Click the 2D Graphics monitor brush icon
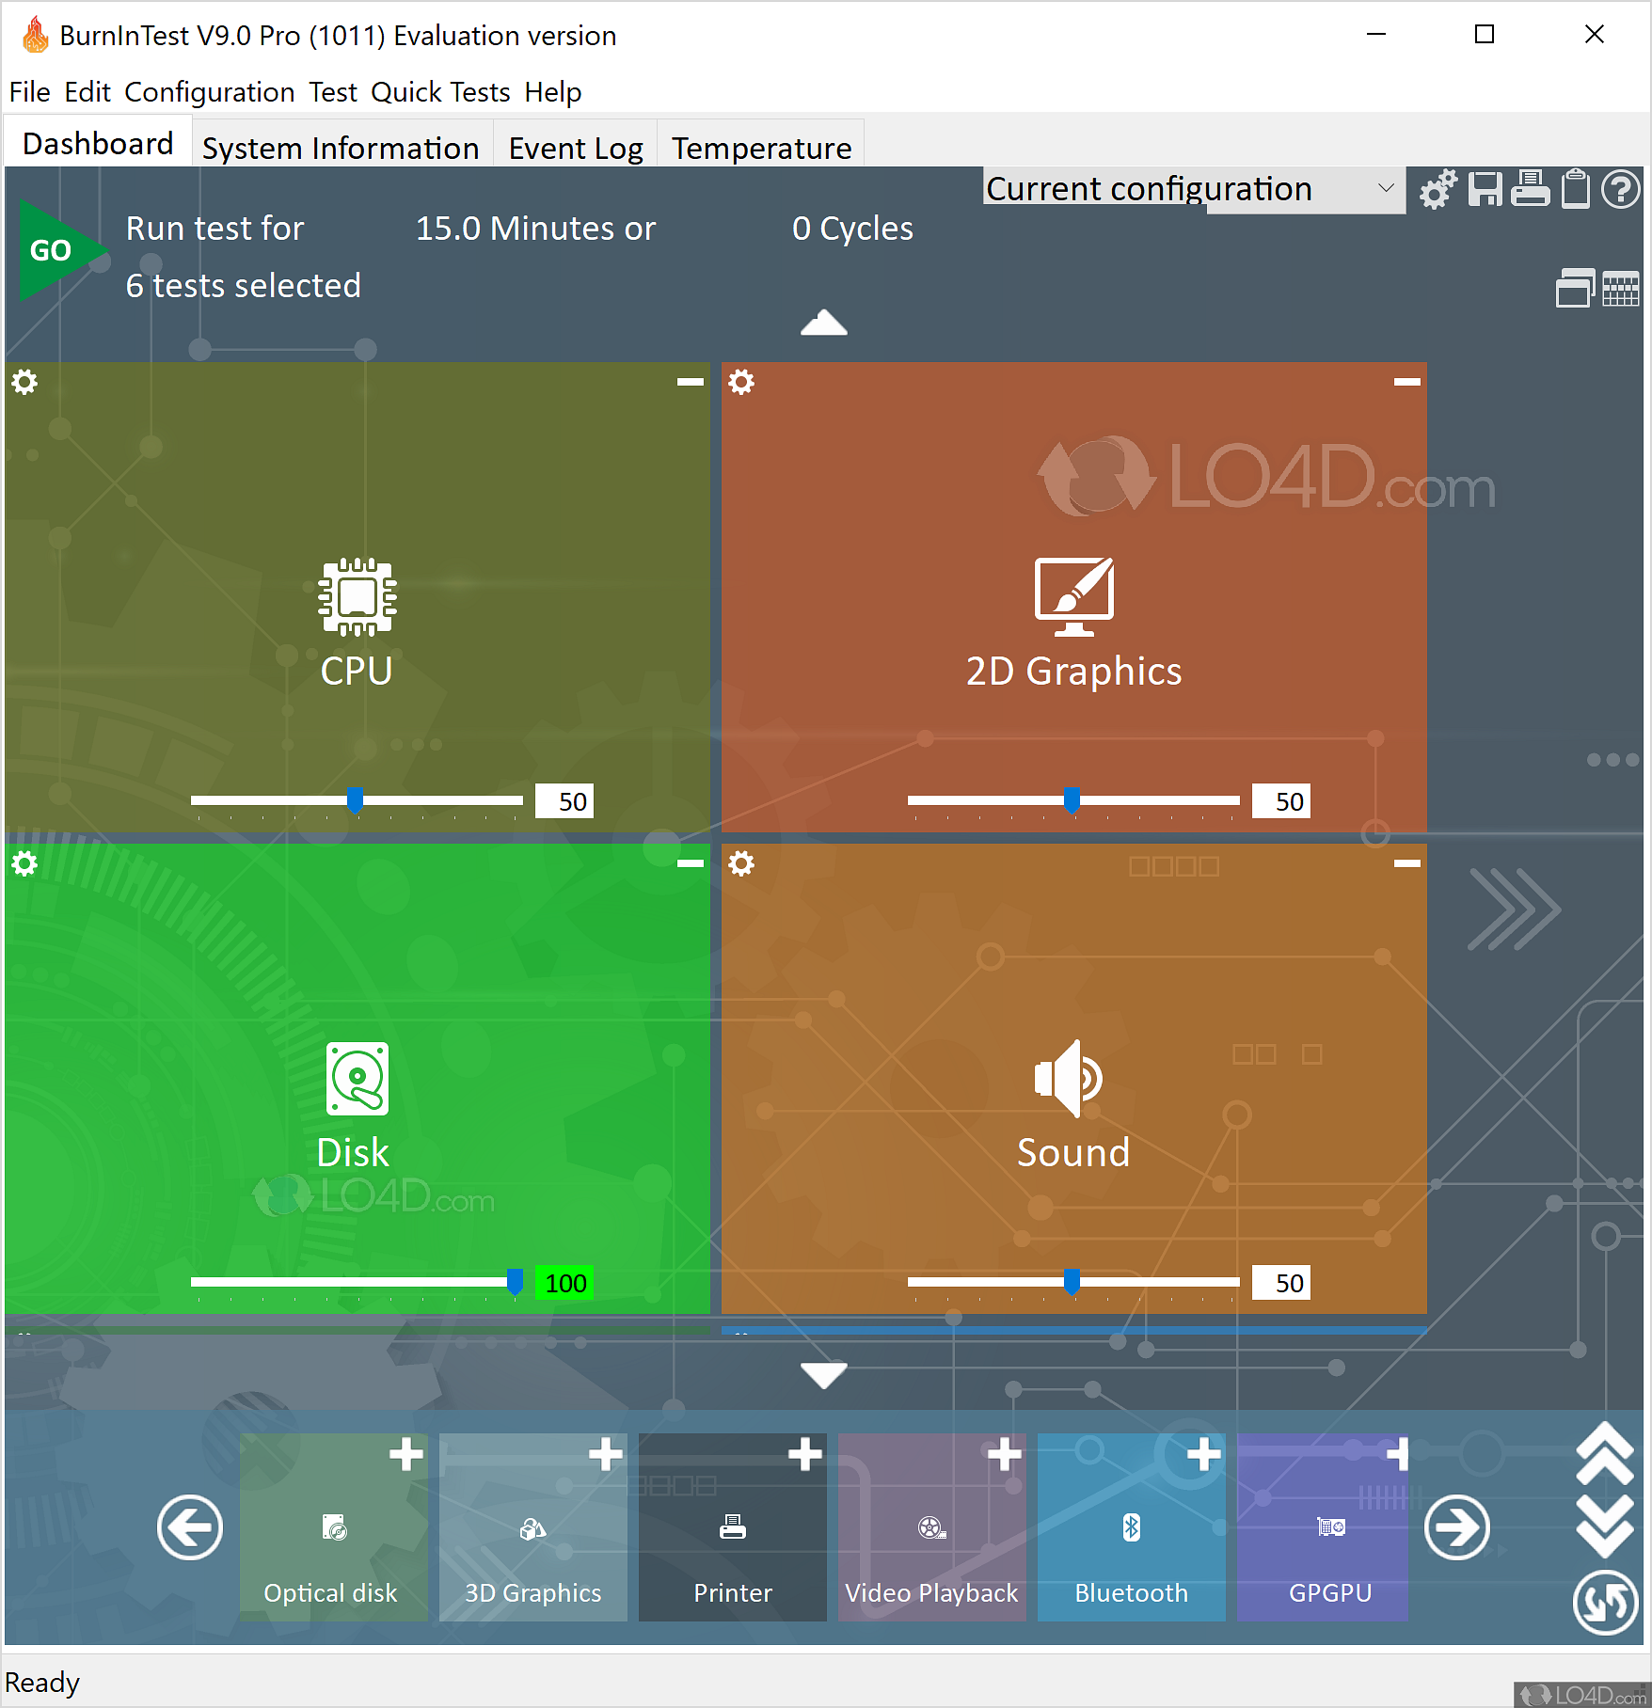 coord(1074,597)
